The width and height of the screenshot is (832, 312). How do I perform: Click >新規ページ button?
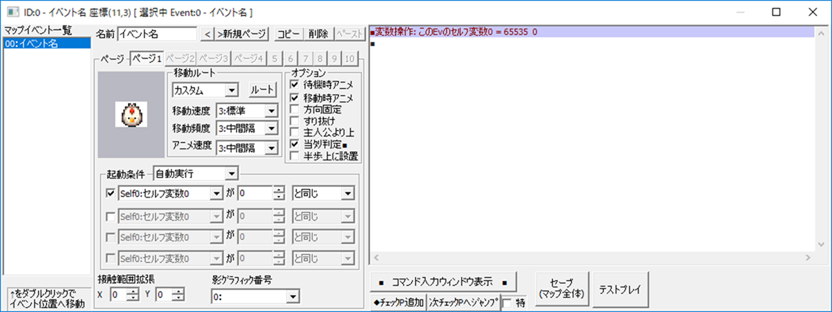pos(242,34)
